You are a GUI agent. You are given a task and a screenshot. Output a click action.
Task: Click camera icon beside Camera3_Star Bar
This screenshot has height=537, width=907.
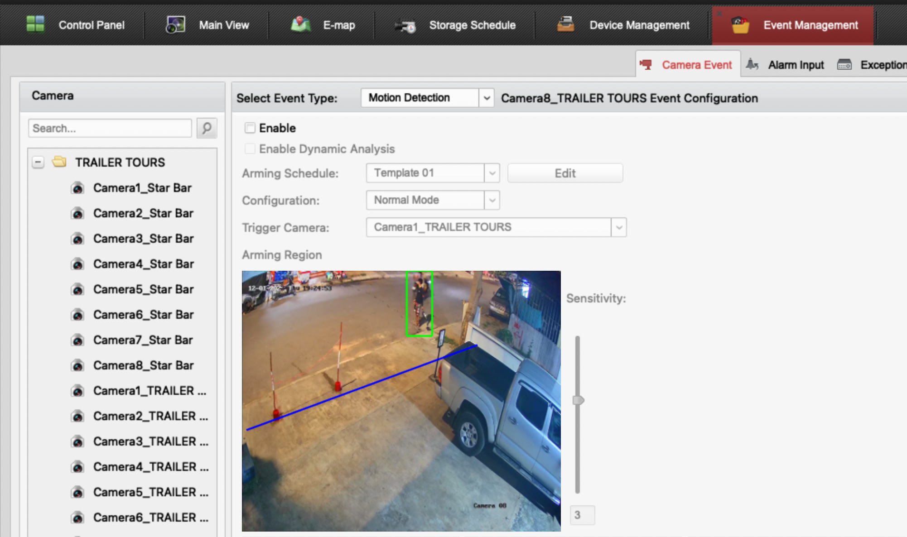pos(78,239)
